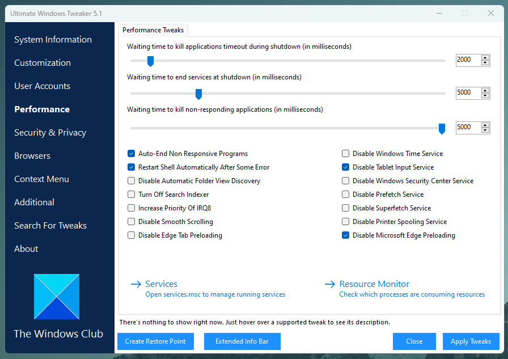Viewport: 508px width, 359px height.
Task: Uncheck Auto-End Non Responsive Programs
Action: pyautogui.click(x=132, y=154)
